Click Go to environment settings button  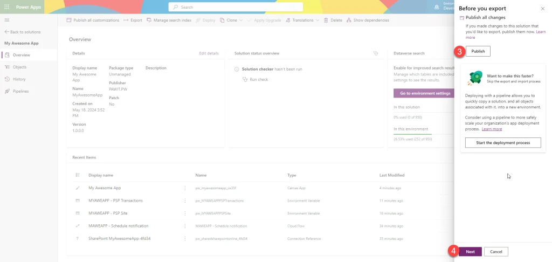pyautogui.click(x=425, y=93)
